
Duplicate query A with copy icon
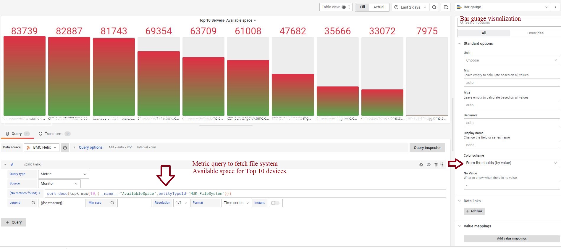[421, 165]
